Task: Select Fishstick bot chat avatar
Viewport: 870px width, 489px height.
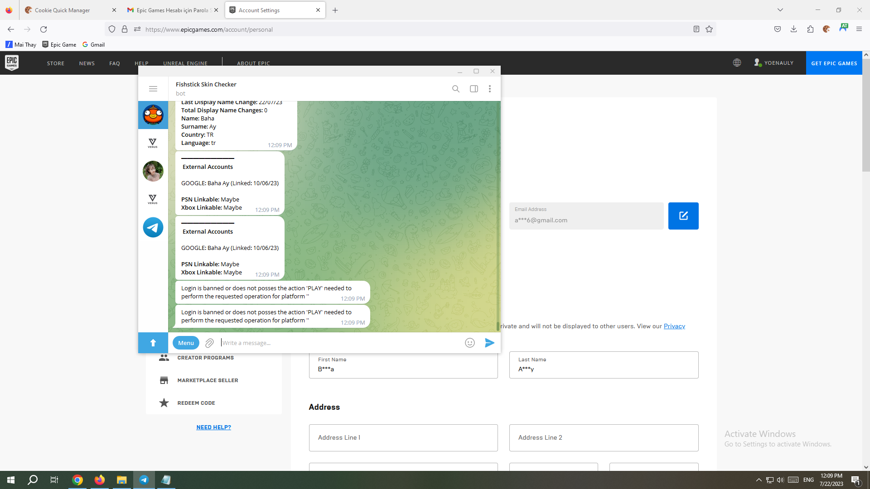Action: coord(153,115)
